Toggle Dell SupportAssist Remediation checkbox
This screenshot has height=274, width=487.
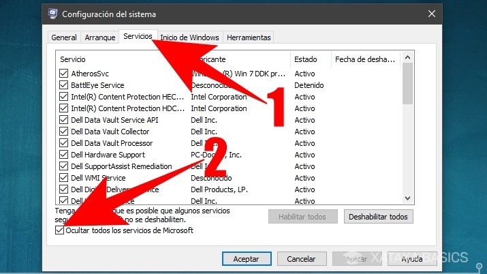coord(63,166)
